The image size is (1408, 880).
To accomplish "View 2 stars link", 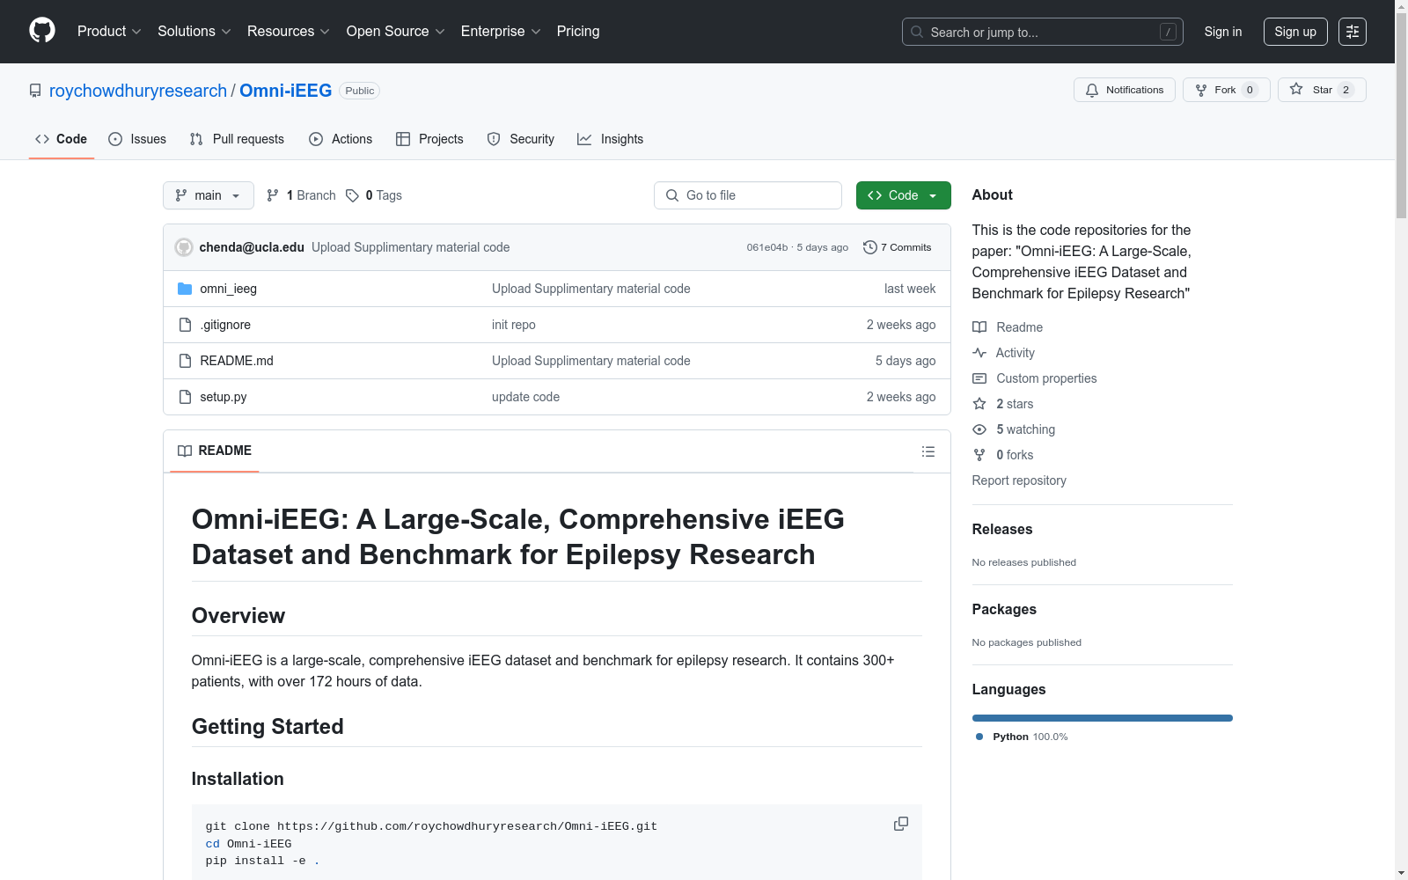I will click(1003, 404).
